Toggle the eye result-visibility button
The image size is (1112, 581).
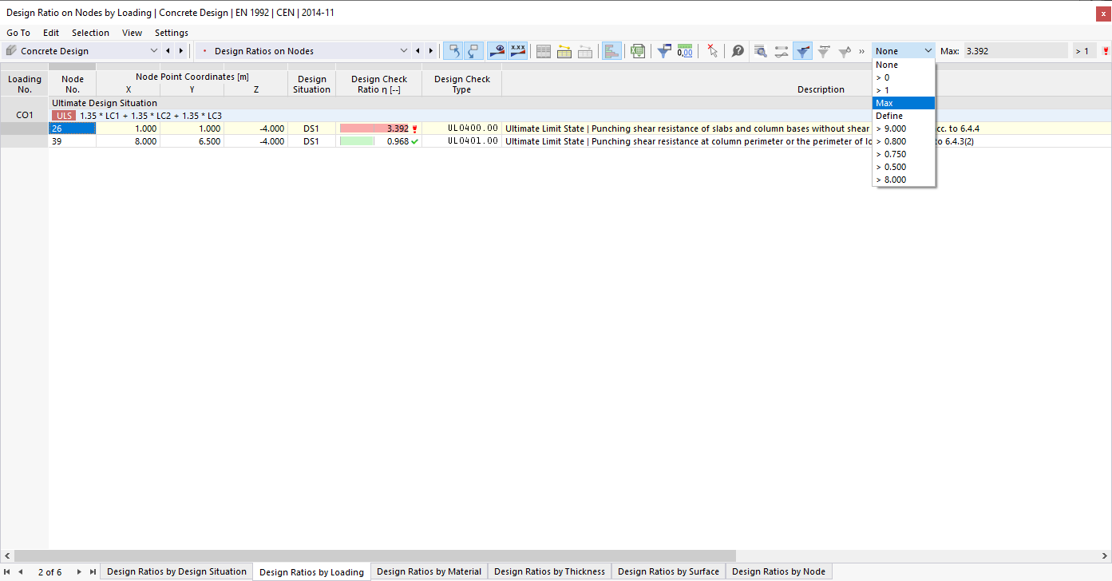point(497,51)
